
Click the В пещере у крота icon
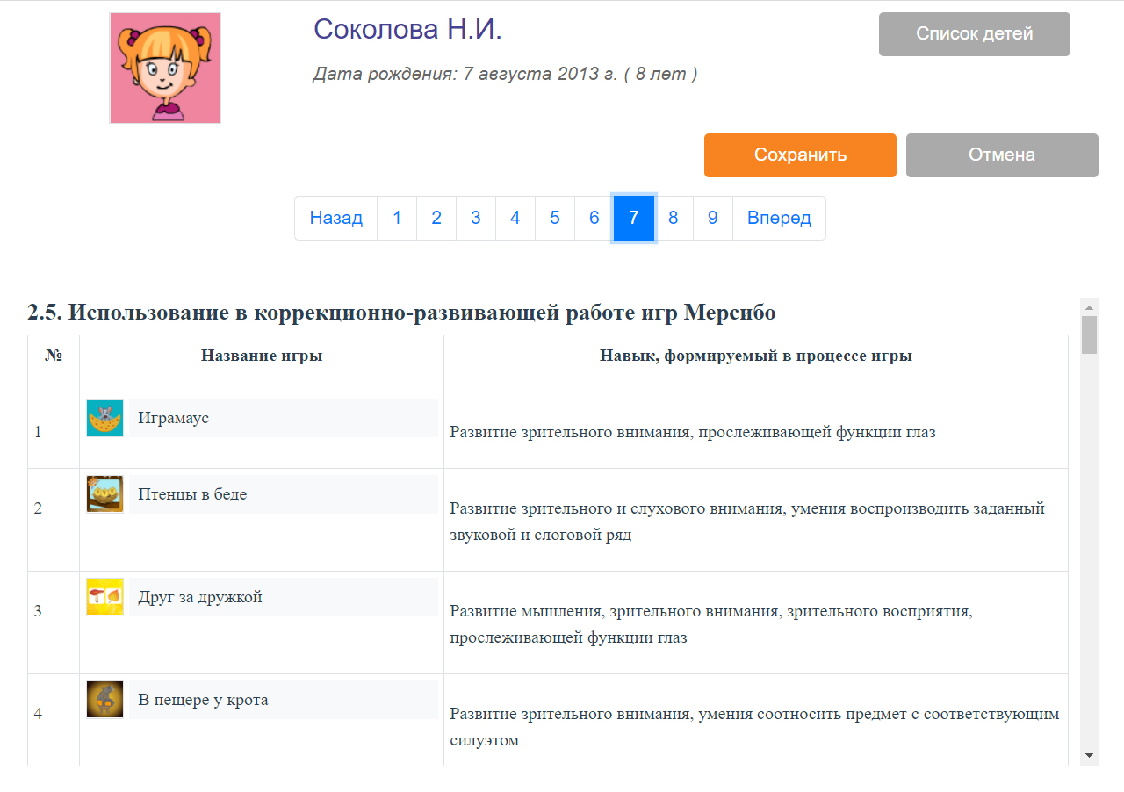[x=104, y=700]
